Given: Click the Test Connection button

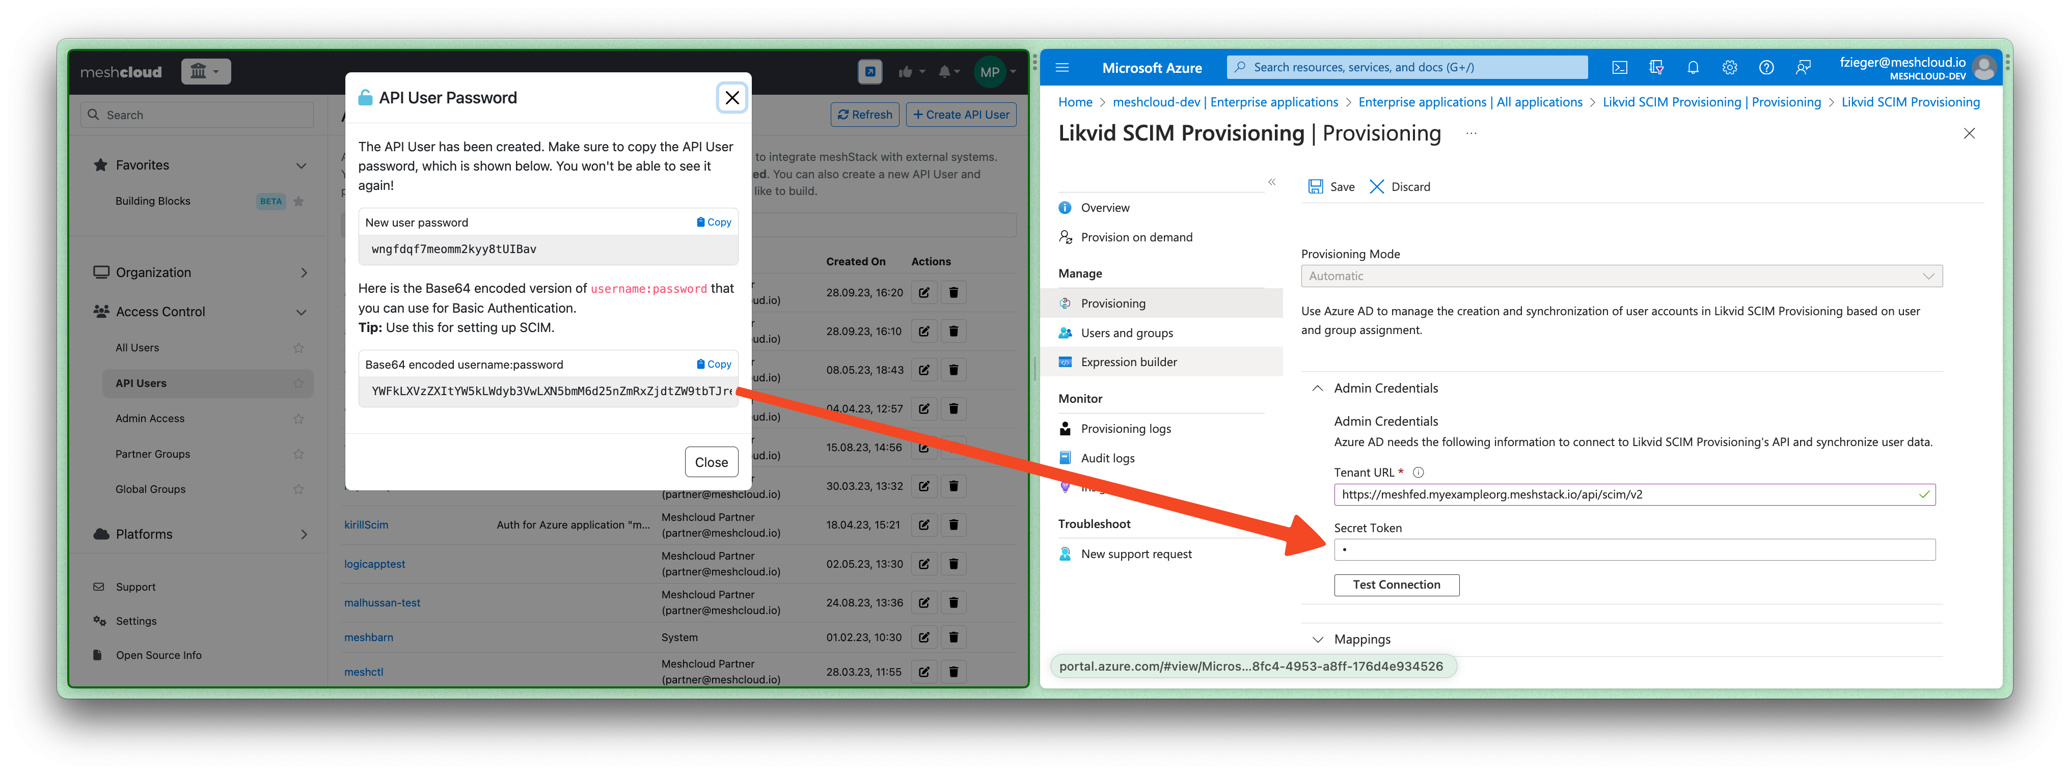Looking at the screenshot, I should (1396, 584).
